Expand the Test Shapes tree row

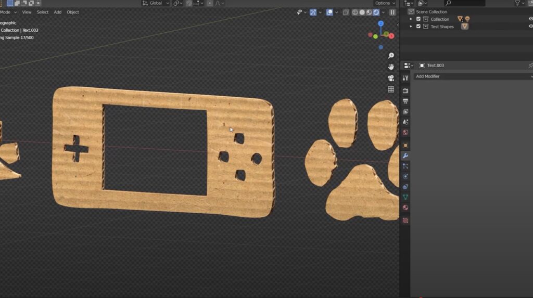tap(411, 26)
